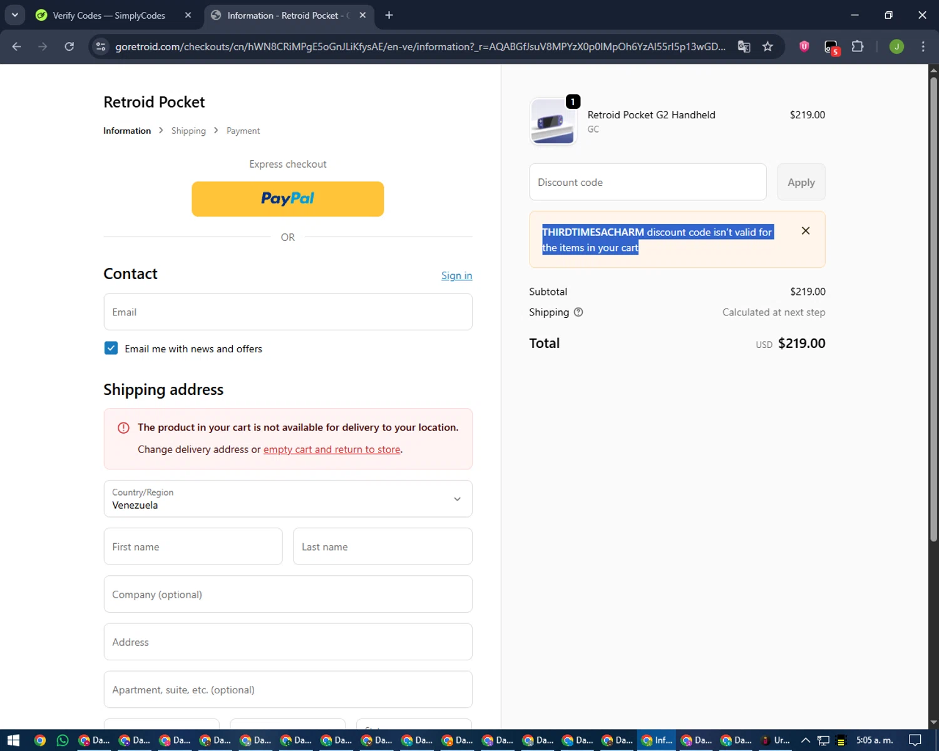The height and width of the screenshot is (751, 939).
Task: View site information icon in address bar
Action: (101, 46)
